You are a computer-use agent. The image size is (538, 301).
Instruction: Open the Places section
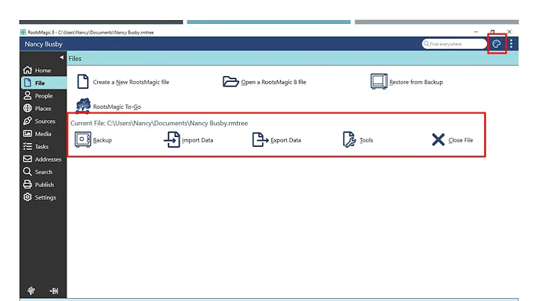coord(43,109)
